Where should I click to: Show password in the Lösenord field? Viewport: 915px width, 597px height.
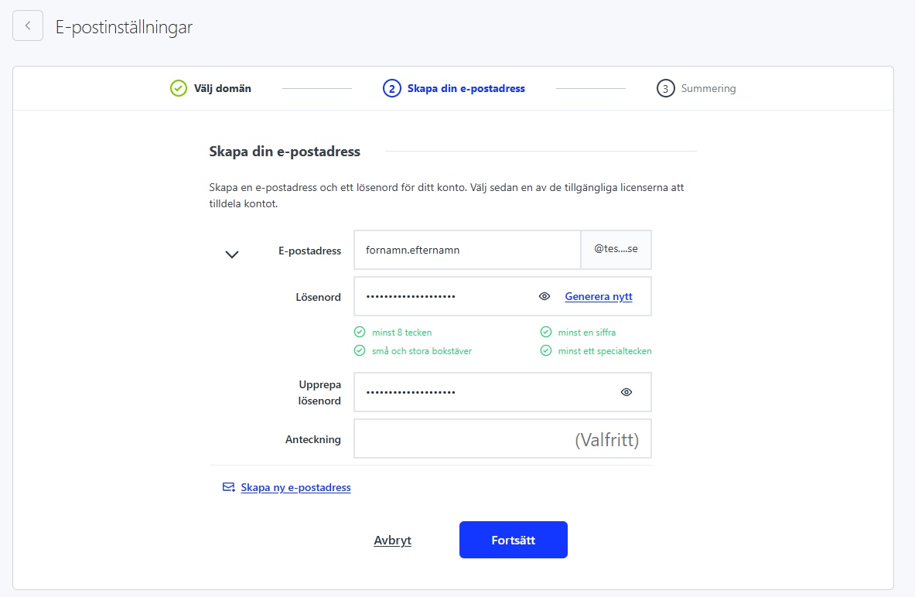(x=545, y=296)
